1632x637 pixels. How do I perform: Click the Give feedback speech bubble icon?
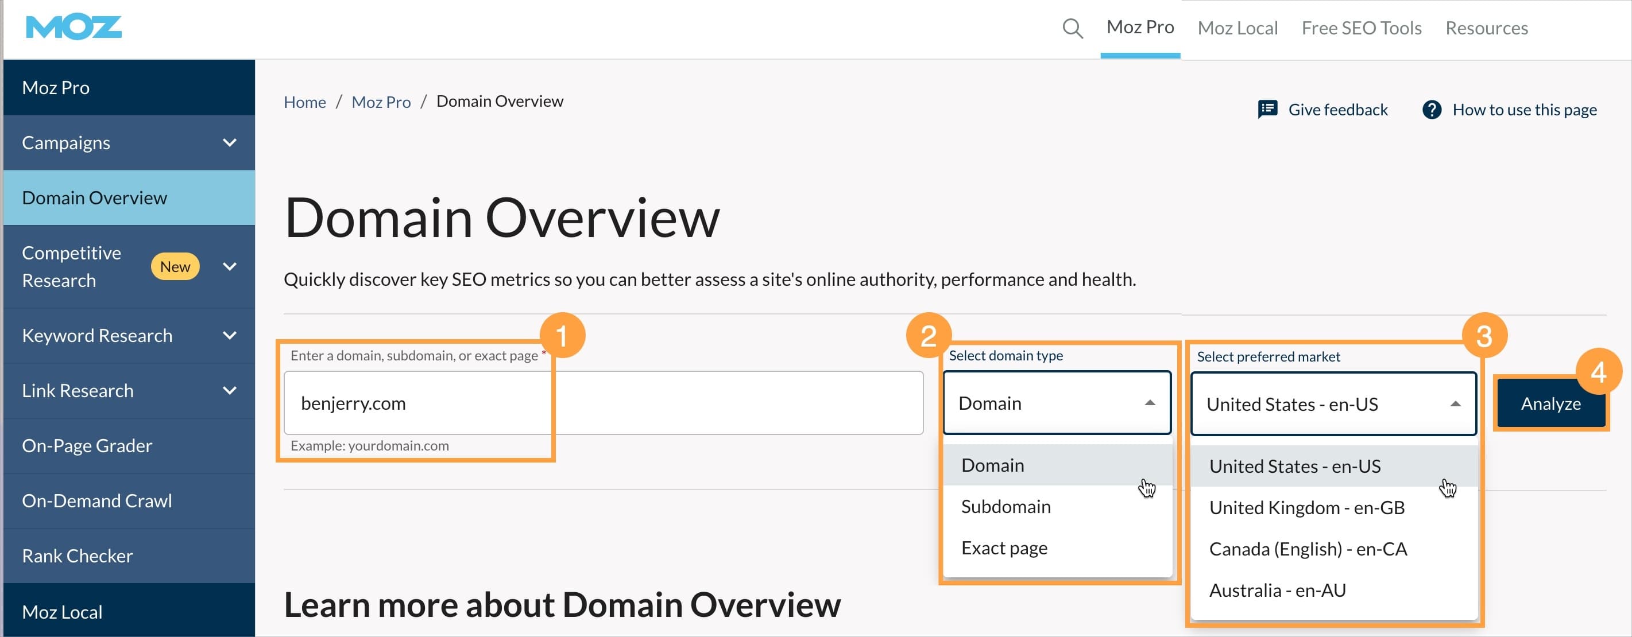(1268, 109)
